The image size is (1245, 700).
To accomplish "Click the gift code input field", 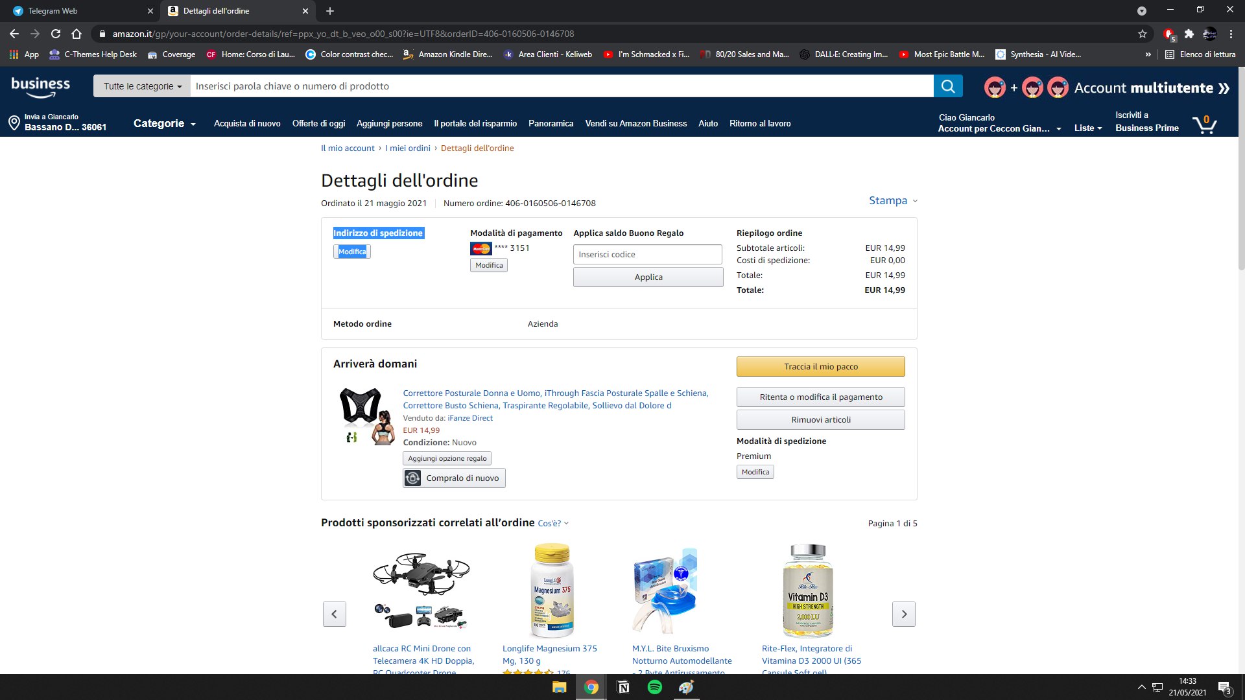I will pos(647,255).
